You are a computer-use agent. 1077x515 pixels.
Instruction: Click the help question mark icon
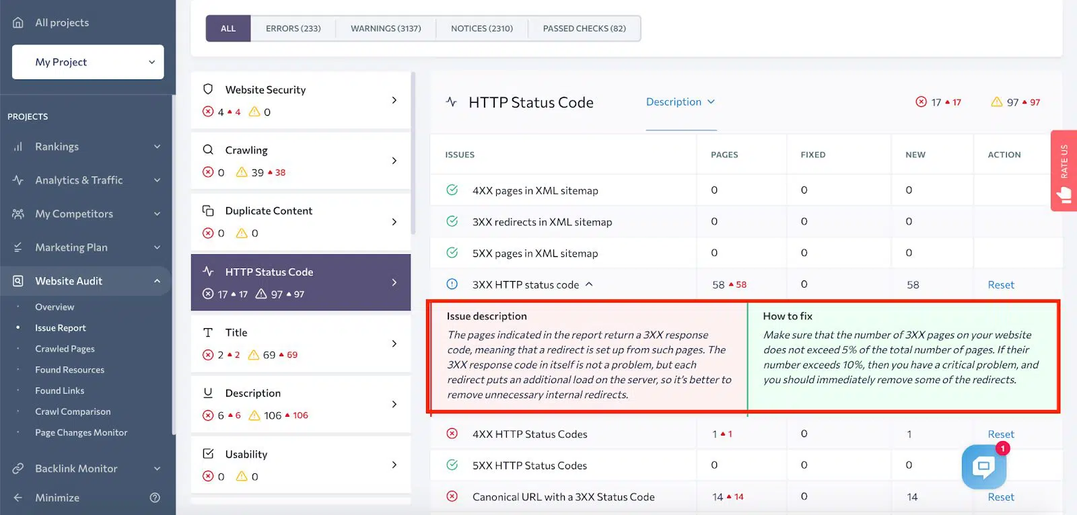155,498
